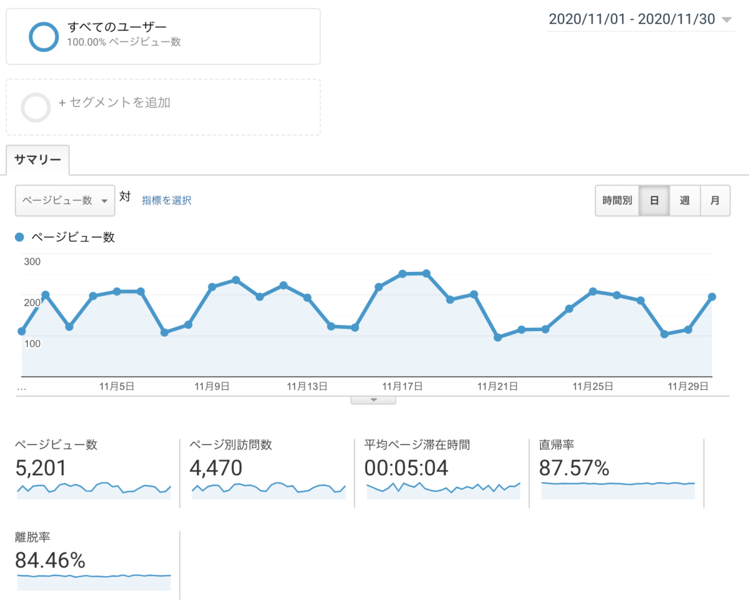749x611 pixels.
Task: Collapse the chart using the arrow below it
Action: pyautogui.click(x=373, y=400)
